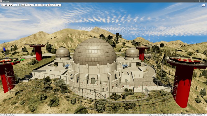Open the camera mode dropdown arrow

[60, 5]
